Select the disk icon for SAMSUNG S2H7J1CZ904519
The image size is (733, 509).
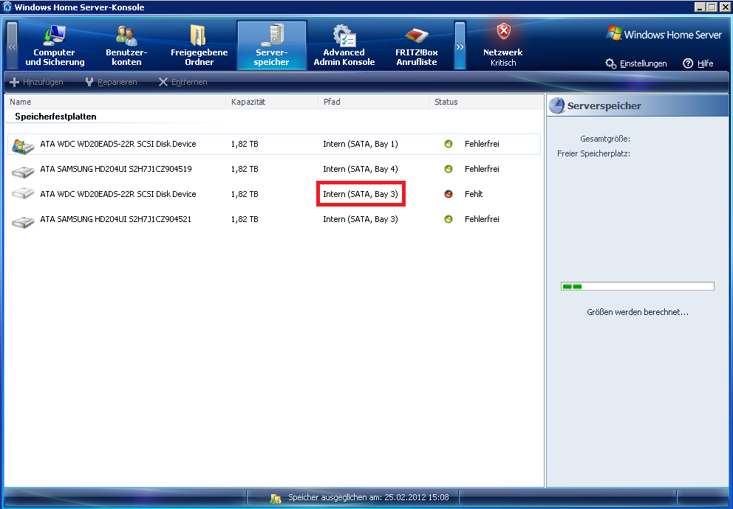pyautogui.click(x=23, y=171)
